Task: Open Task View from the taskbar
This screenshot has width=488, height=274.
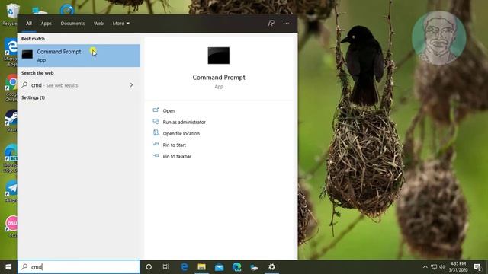Action: click(x=166, y=267)
